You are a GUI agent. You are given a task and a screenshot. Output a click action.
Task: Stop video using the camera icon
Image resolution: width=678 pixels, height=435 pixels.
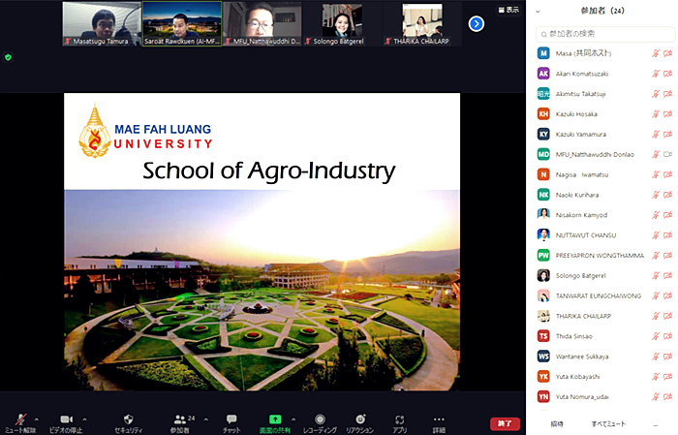pyautogui.click(x=66, y=419)
